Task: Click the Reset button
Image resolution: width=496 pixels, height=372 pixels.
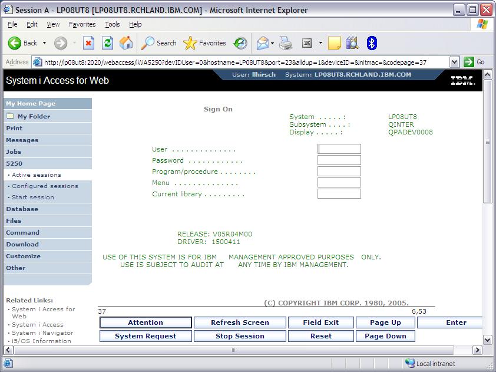Action: pyautogui.click(x=321, y=336)
